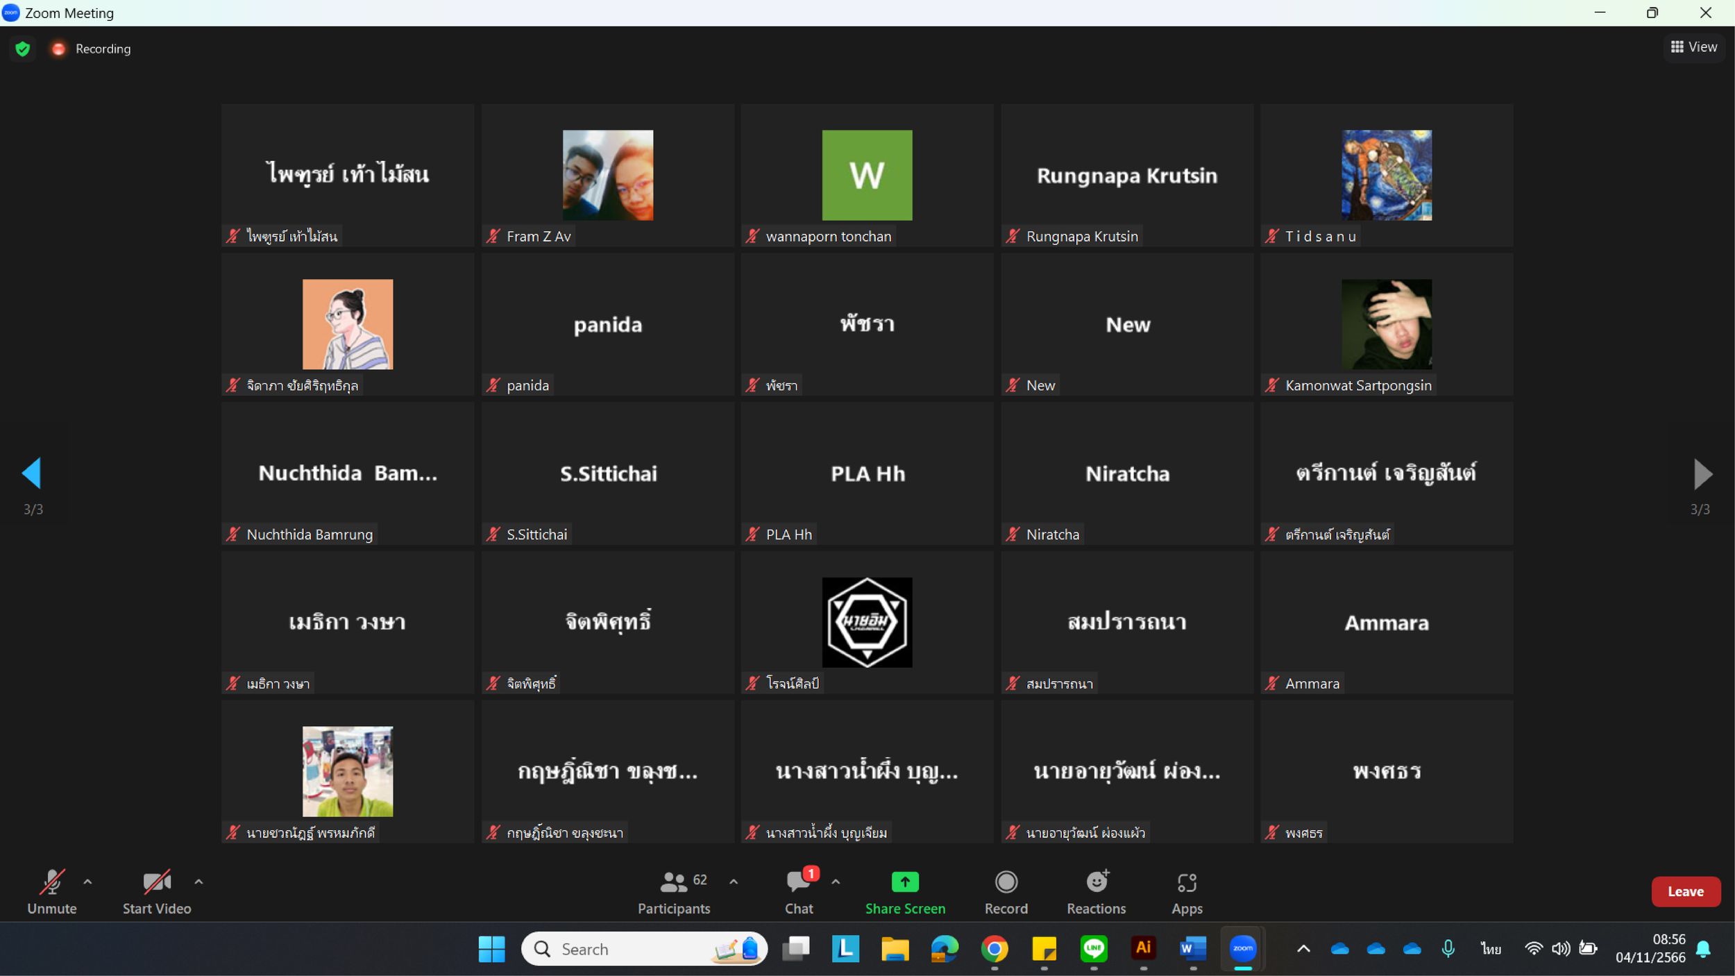The image size is (1735, 976).
Task: Expand the chevron next to Participants
Action: 734,882
